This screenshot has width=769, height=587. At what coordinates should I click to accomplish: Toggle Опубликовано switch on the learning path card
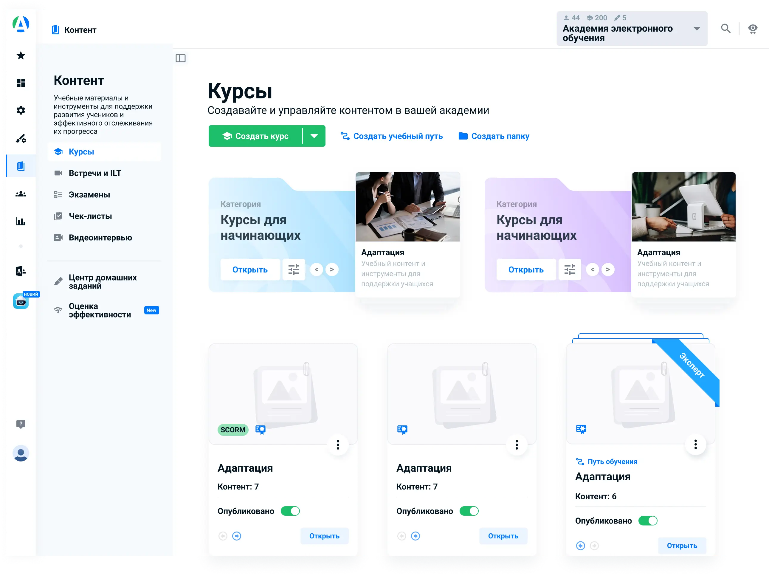[x=648, y=521]
